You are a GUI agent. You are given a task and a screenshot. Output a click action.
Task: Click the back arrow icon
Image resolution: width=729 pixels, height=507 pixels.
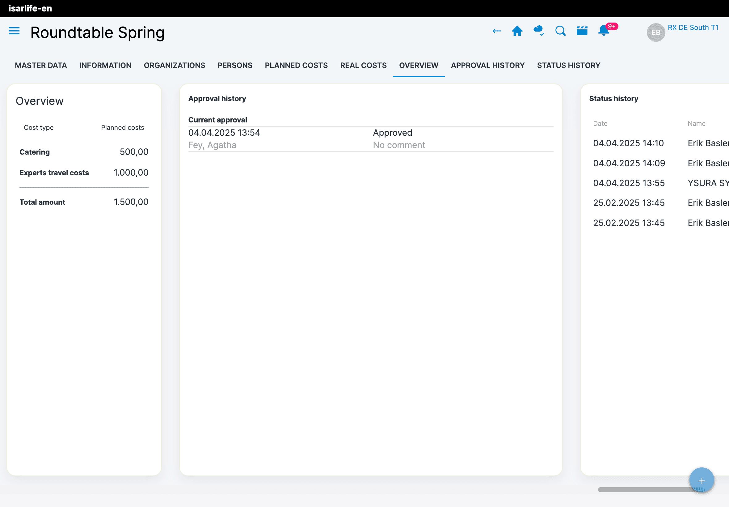point(496,31)
